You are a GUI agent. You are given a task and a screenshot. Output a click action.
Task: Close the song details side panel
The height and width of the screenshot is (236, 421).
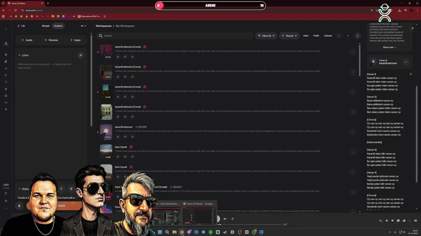412,28
